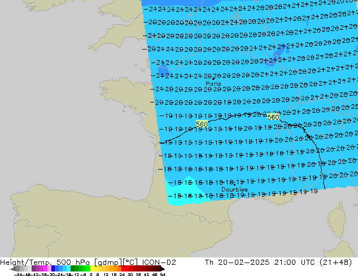
Task: Click the [°C] unit label
Action: [x=130, y=262]
